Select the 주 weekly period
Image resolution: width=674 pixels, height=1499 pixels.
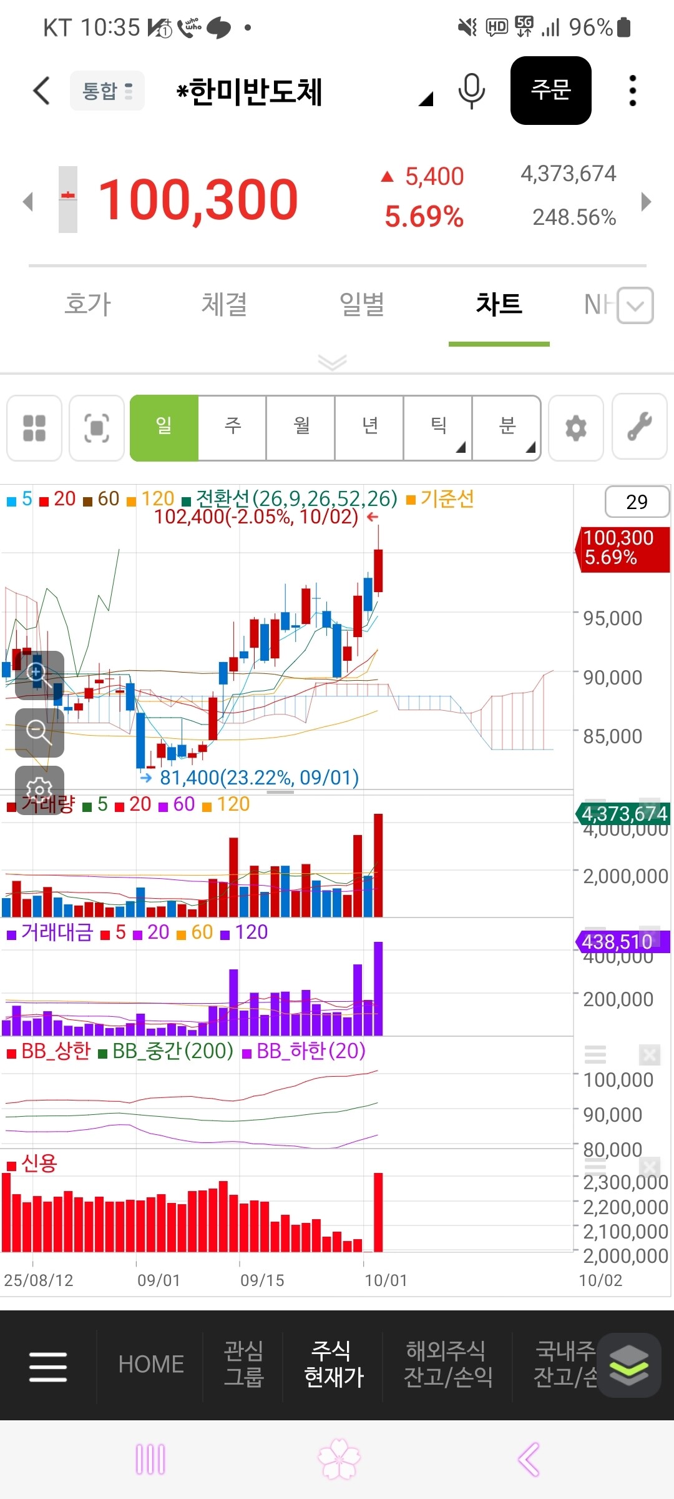[232, 428]
